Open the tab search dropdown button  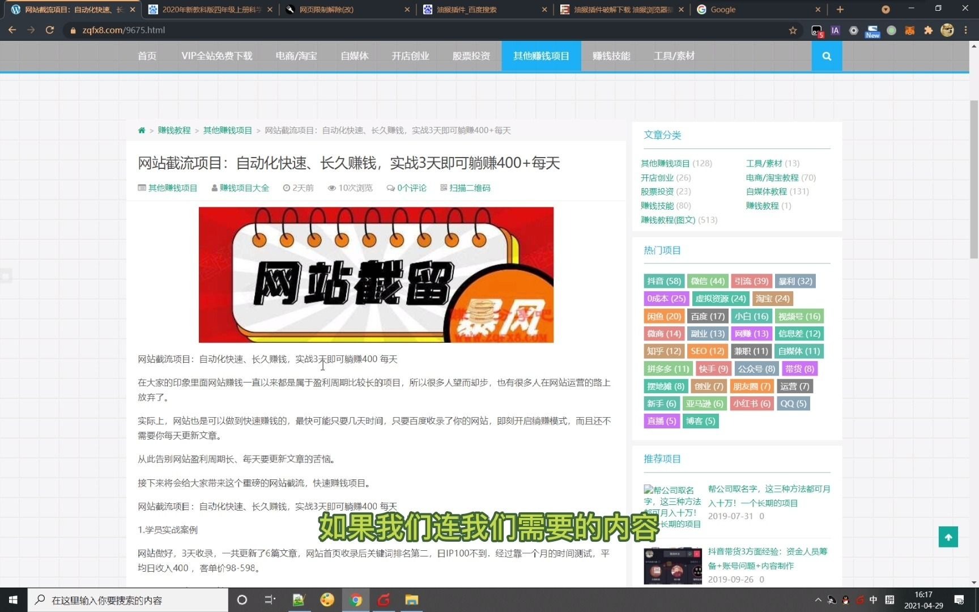tap(886, 9)
